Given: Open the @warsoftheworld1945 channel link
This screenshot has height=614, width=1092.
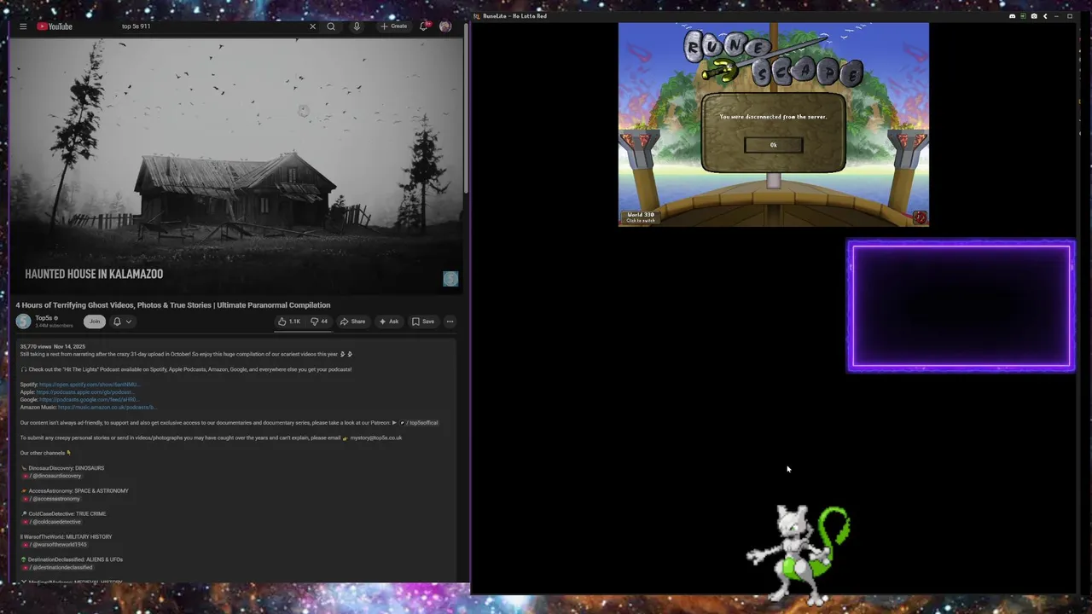Looking at the screenshot, I should pos(55,545).
